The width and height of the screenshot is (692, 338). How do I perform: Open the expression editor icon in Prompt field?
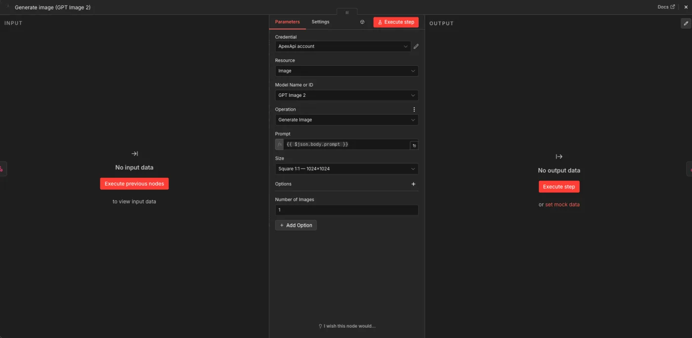(x=414, y=145)
